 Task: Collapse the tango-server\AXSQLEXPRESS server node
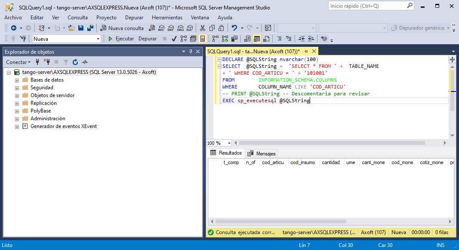9,73
